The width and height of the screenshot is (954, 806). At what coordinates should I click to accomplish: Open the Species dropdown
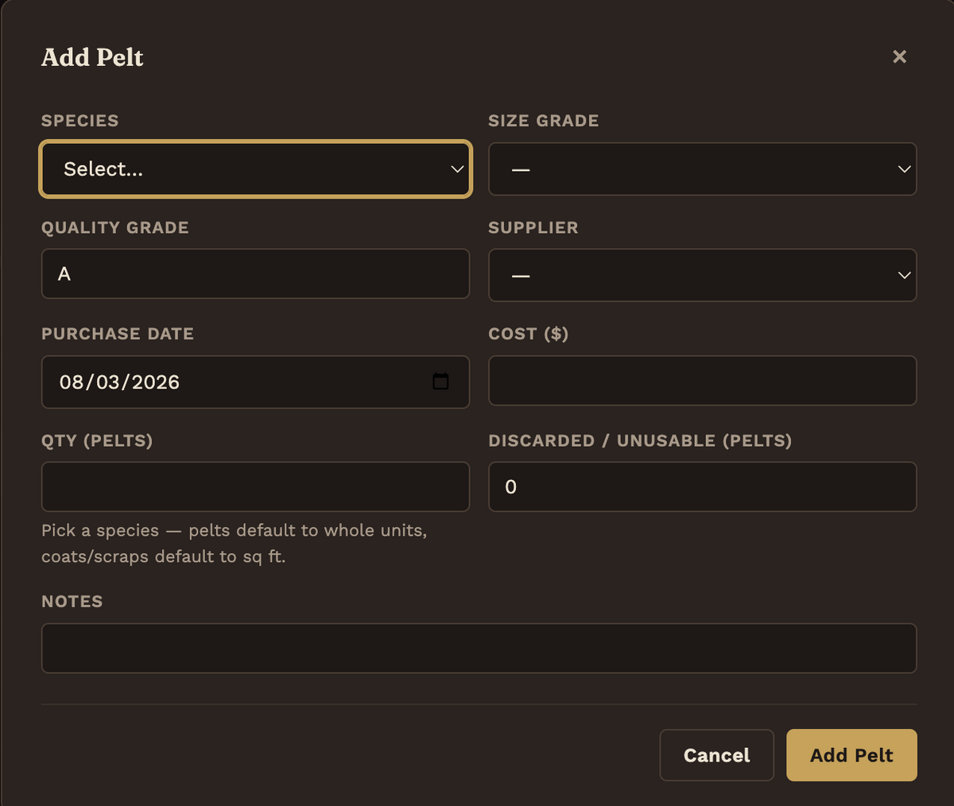tap(255, 169)
